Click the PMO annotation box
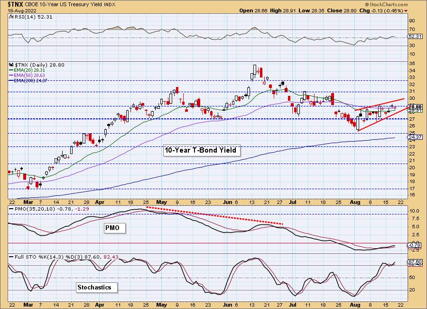The width and height of the screenshot is (427, 309). [115, 228]
